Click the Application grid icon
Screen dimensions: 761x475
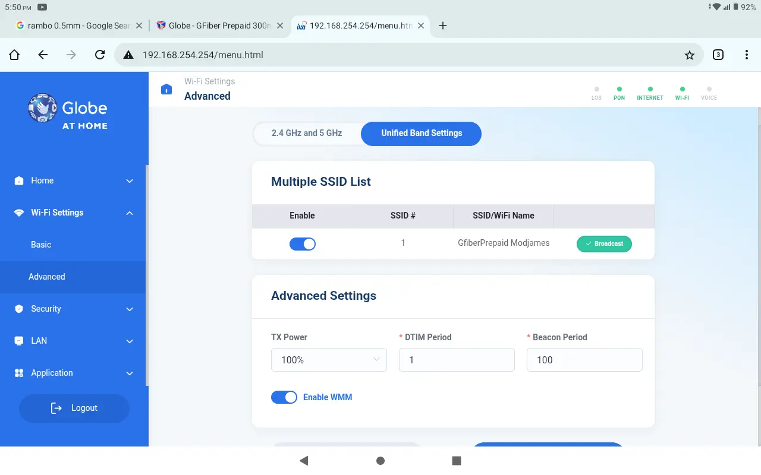pyautogui.click(x=19, y=373)
